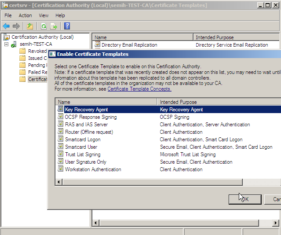
Task: Open the Certificate Template Concepts link
Action: coord(139,89)
